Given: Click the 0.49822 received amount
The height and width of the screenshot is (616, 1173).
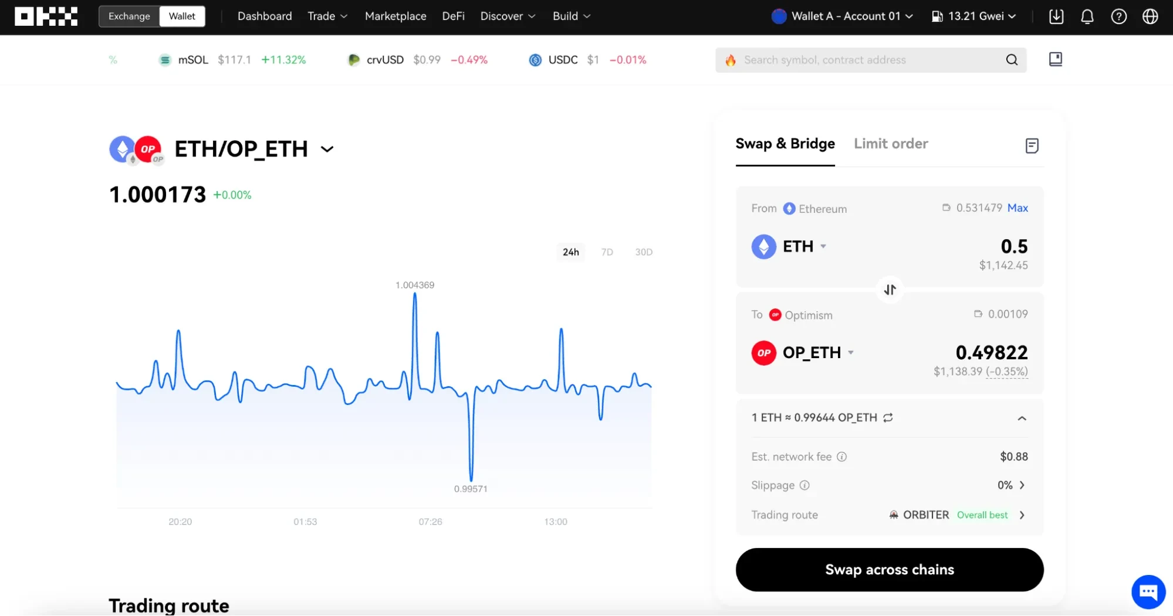Looking at the screenshot, I should click(x=992, y=353).
